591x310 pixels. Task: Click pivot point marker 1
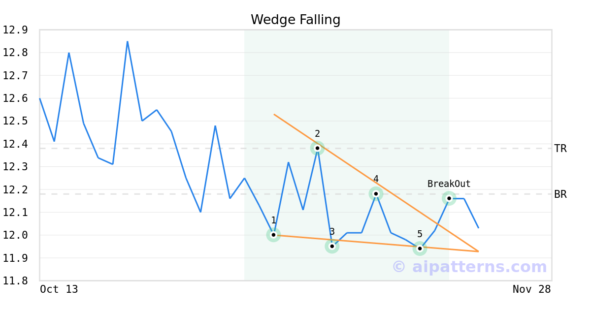(273, 235)
